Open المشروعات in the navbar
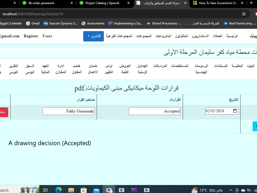 pyautogui.click(x=163, y=36)
